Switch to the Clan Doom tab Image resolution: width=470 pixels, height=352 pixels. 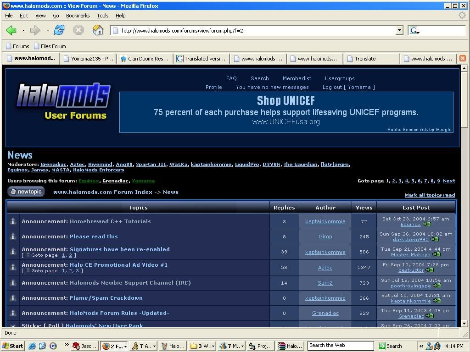(x=145, y=59)
